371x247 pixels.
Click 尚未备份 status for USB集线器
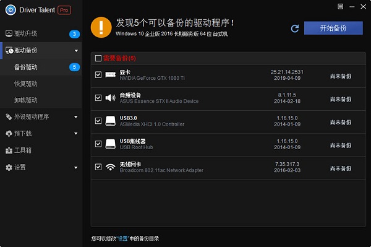tap(341, 145)
